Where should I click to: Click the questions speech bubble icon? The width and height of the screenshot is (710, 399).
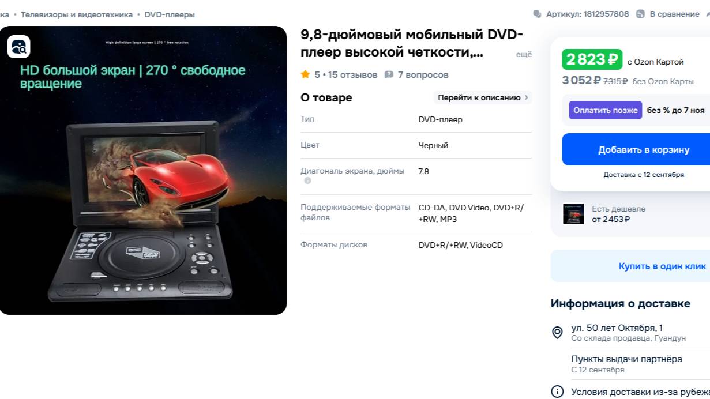point(389,74)
